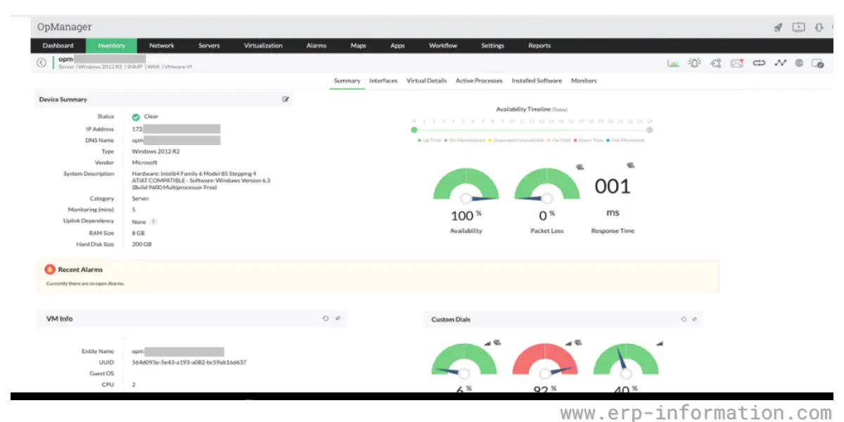844x422 pixels.
Task: Refresh the Custom Dials panel
Action: [x=683, y=319]
